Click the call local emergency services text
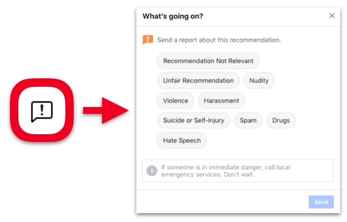This screenshot has width=347, height=222. point(226,171)
